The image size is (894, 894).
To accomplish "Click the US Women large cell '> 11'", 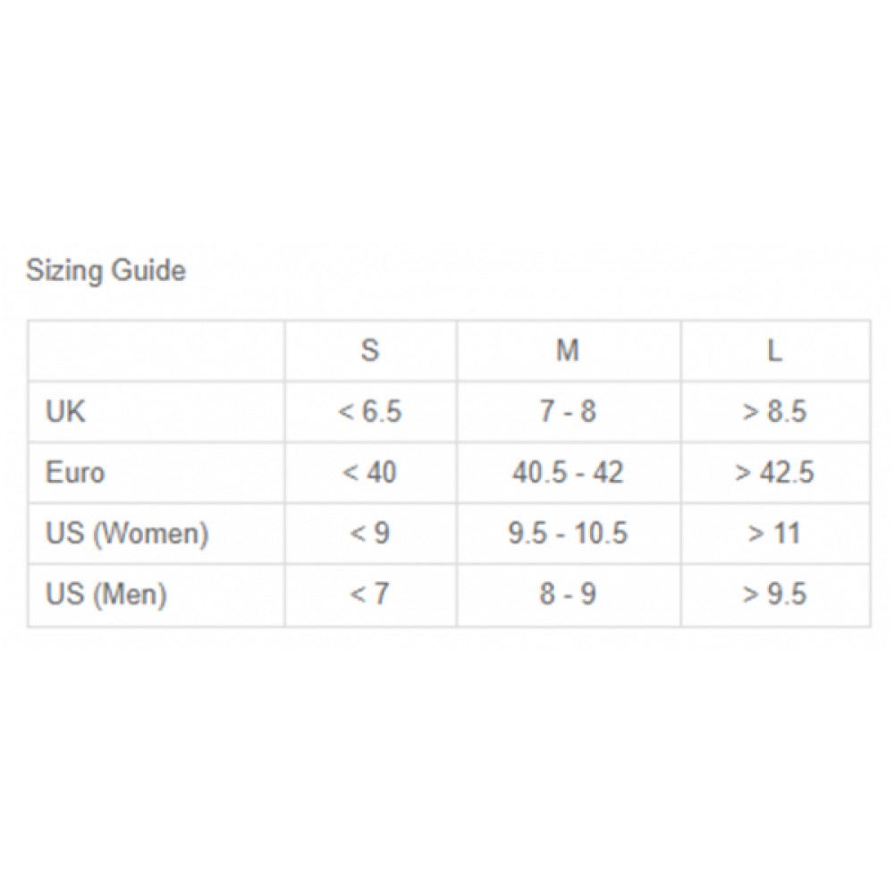I will point(775,534).
